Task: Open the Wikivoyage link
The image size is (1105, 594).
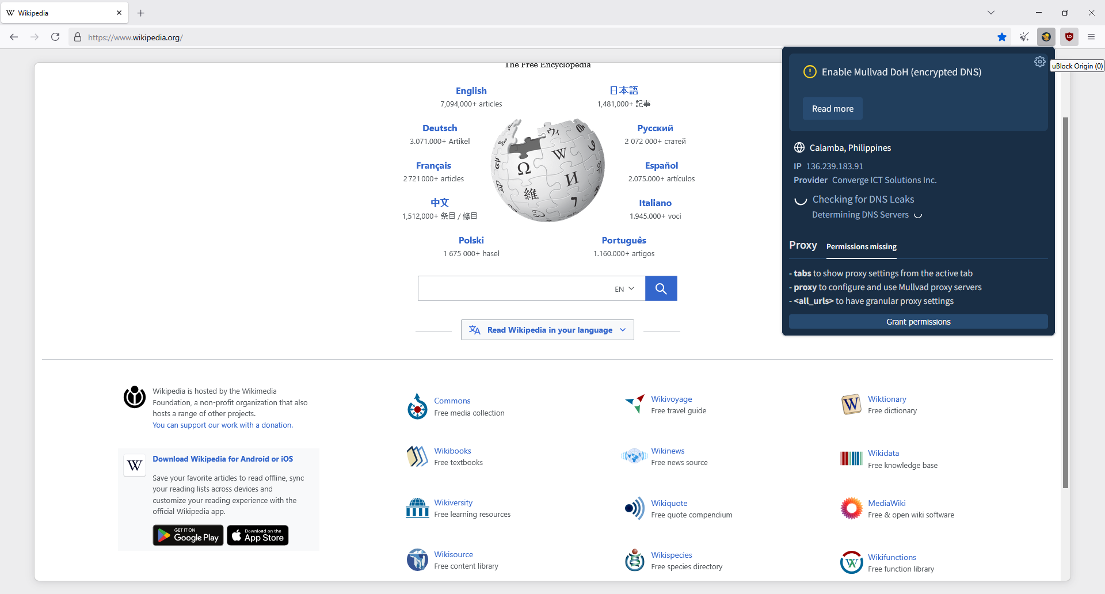Action: click(672, 399)
